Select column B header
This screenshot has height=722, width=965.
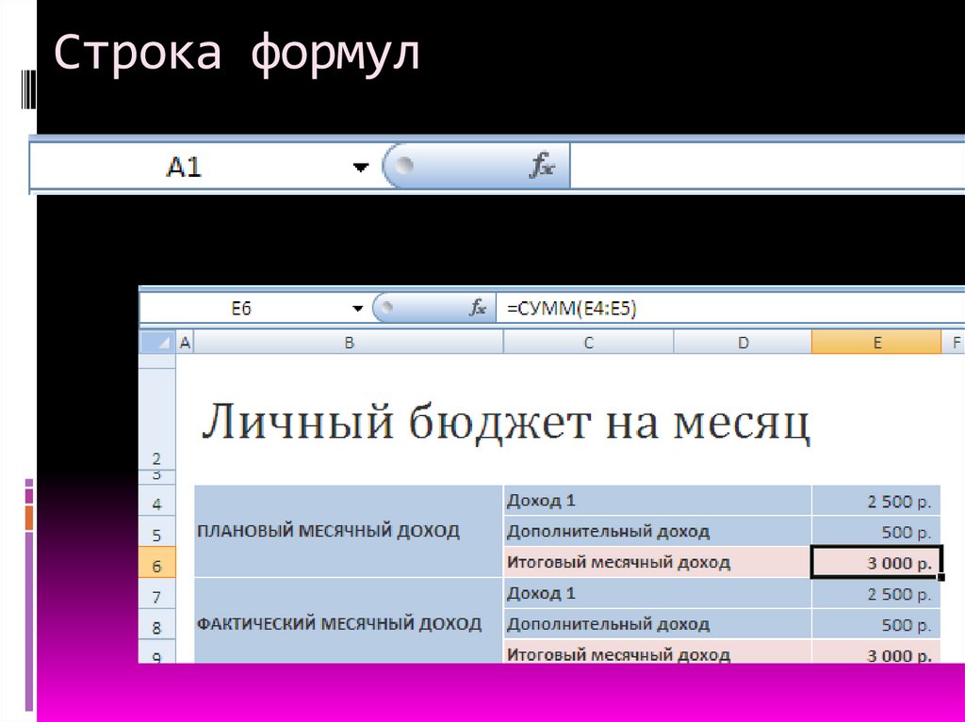pos(349,341)
